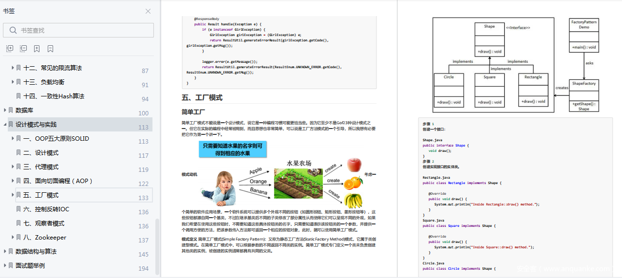Viewport: 622px width, 278px height.
Task: Expand the 三、代理模式 bookmark
Action: [13, 167]
